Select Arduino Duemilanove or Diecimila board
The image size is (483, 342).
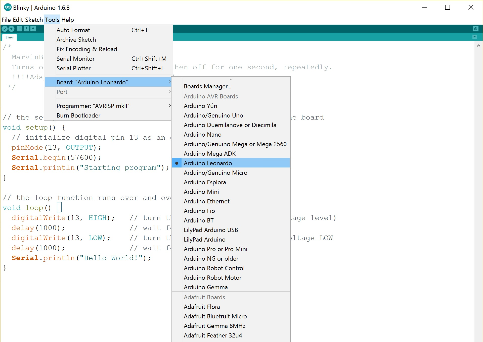click(231, 125)
